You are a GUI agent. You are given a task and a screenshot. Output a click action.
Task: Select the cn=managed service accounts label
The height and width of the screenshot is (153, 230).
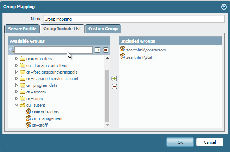(x=53, y=79)
